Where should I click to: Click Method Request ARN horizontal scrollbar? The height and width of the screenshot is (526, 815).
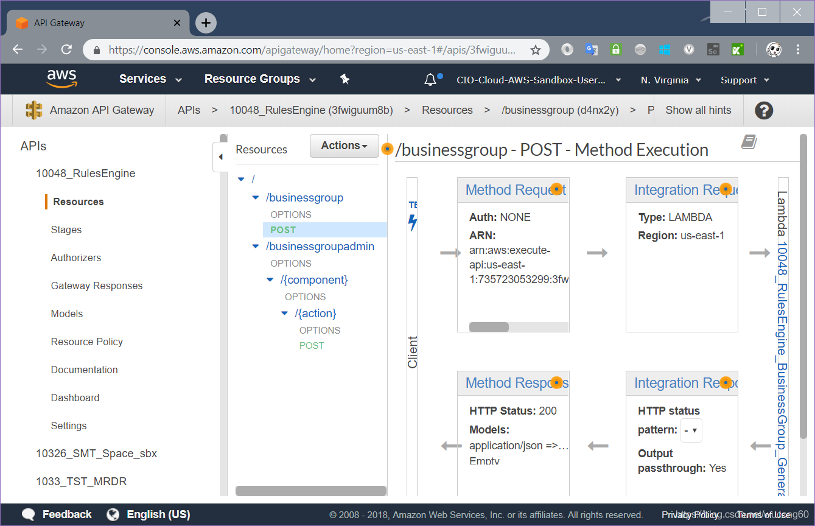pos(489,327)
